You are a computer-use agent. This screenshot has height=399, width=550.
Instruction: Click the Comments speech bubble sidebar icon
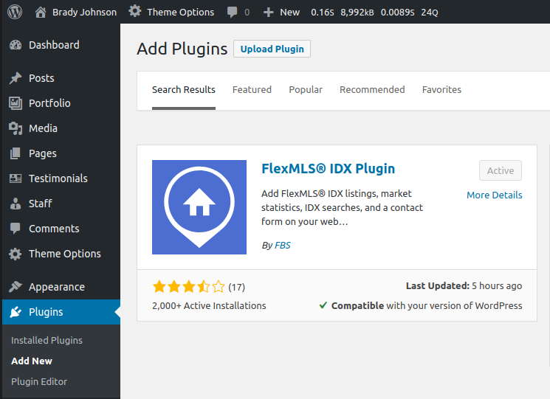tap(16, 229)
